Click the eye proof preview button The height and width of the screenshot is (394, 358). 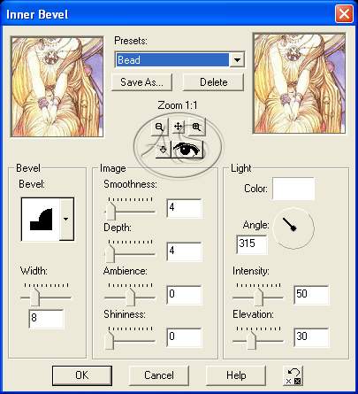(187, 150)
